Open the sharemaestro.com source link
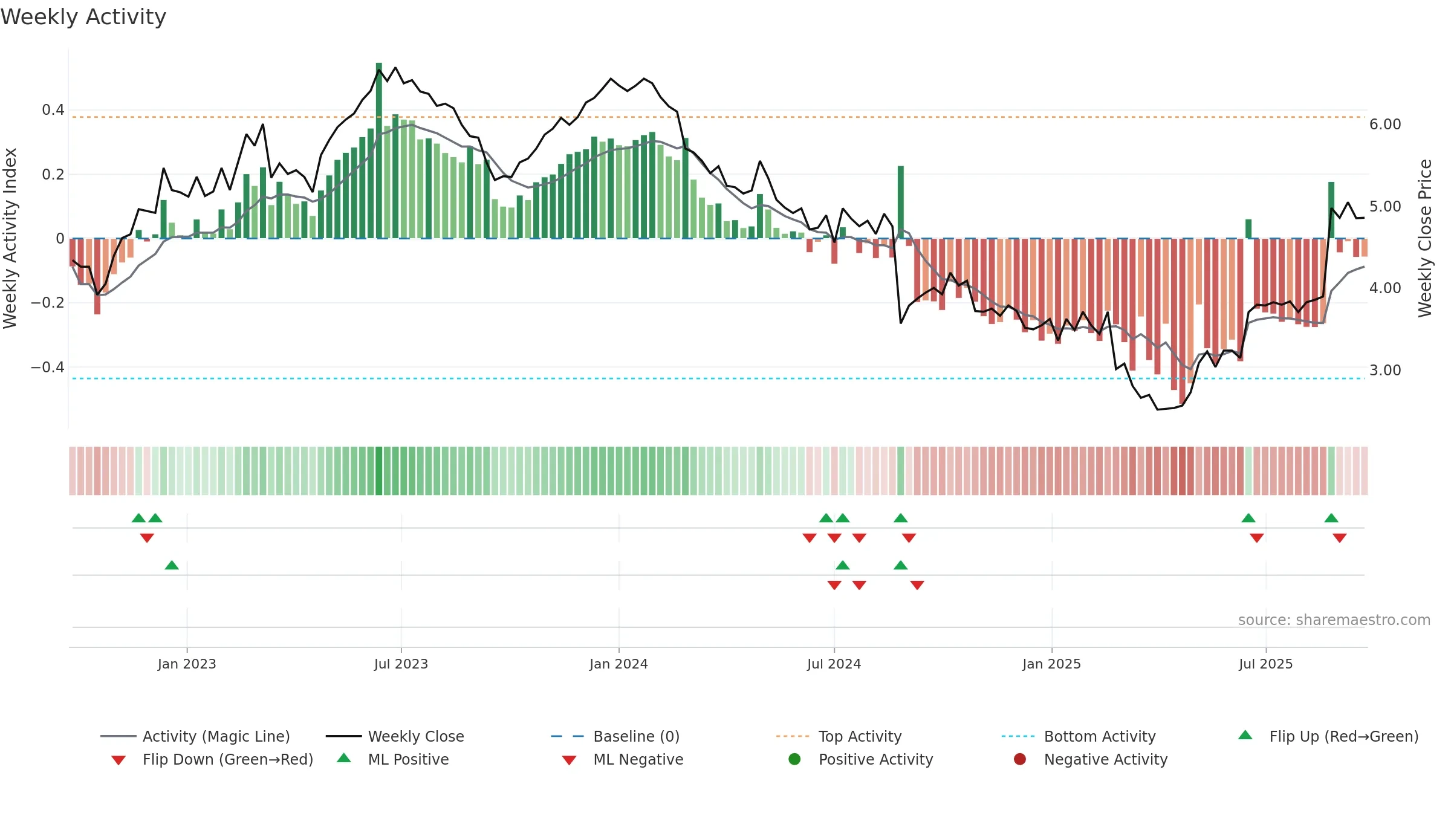Screen dimensions: 1451x816 point(1334,620)
